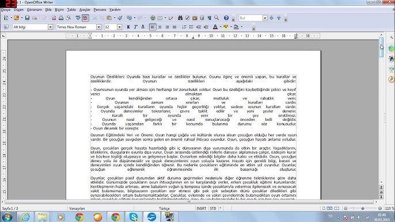This screenshot has height=222, width=395.
Task: Open Times New Roman font dropdown arrow
Action: [x=99, y=27]
